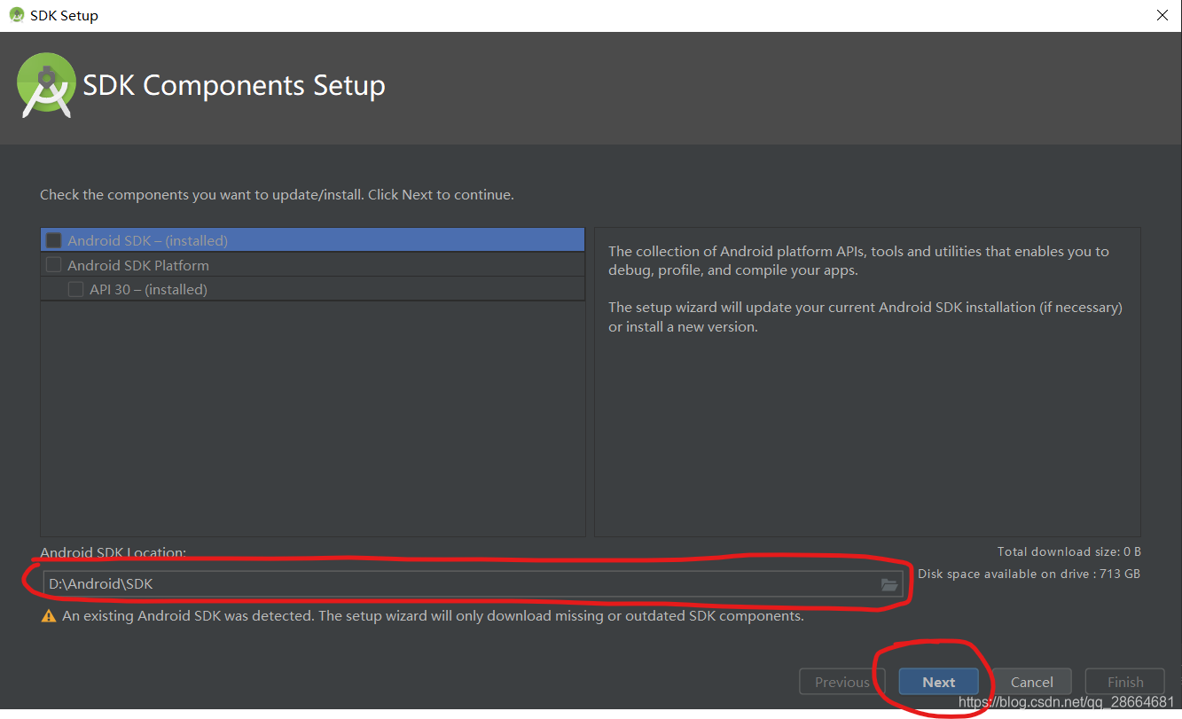The image size is (1182, 719).
Task: Click the Finish button
Action: [1125, 682]
